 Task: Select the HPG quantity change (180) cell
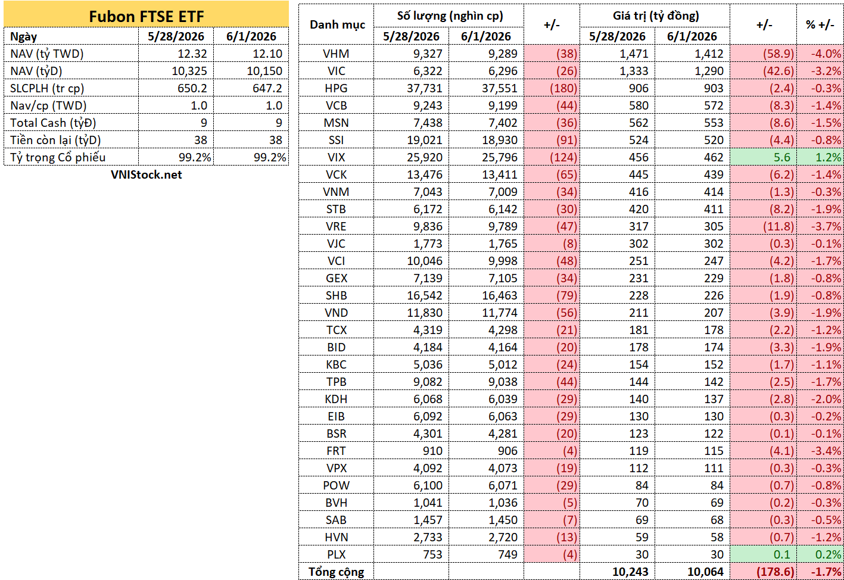tap(552, 88)
